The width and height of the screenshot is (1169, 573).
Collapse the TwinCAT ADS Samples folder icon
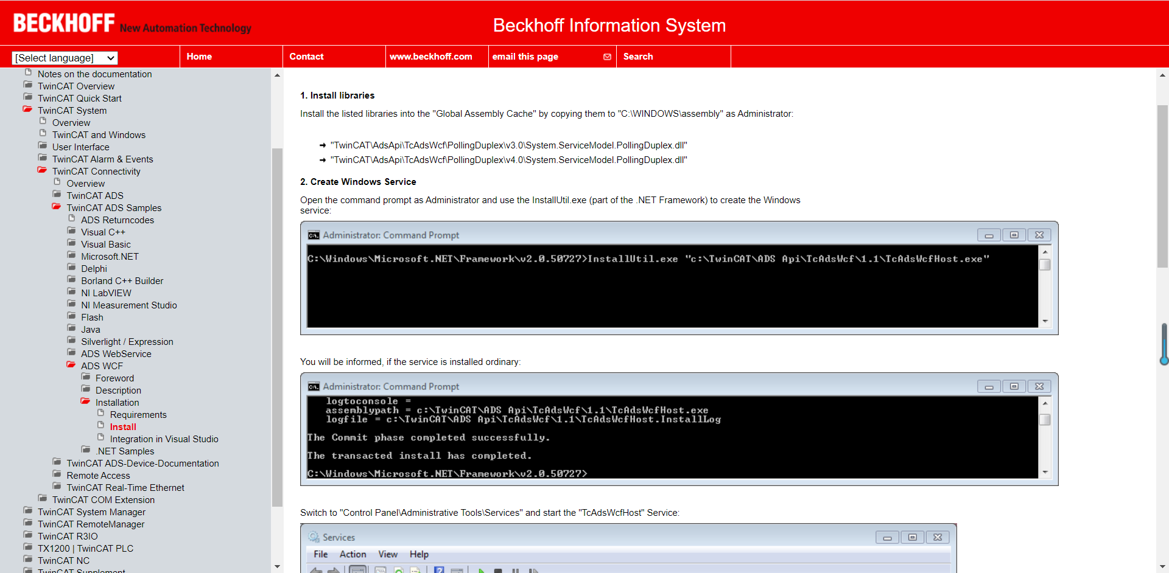click(57, 206)
